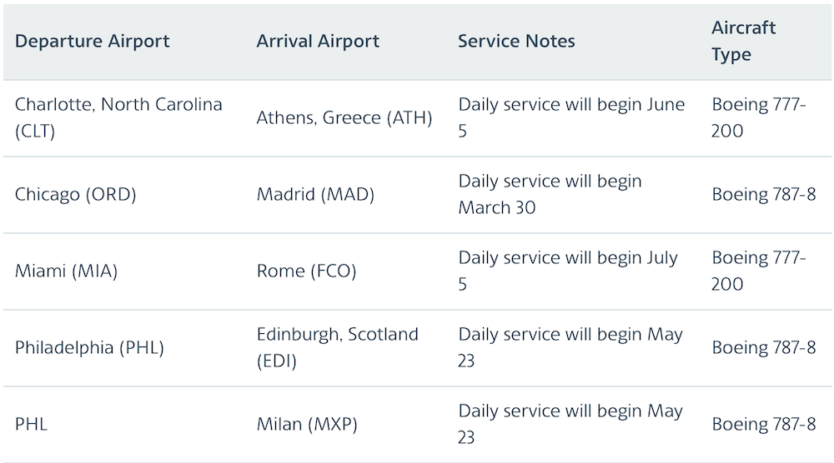Image resolution: width=834 pixels, height=463 pixels.
Task: Click the July 5 service note
Action: (568, 271)
